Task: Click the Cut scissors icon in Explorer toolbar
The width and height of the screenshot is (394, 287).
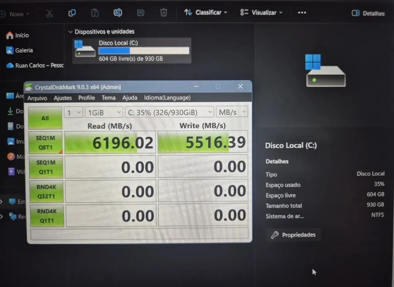Action: pos(49,13)
